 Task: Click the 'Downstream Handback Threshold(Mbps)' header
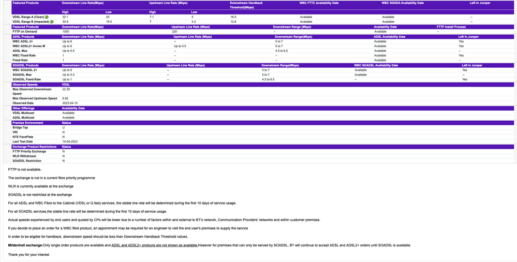pos(246,5)
